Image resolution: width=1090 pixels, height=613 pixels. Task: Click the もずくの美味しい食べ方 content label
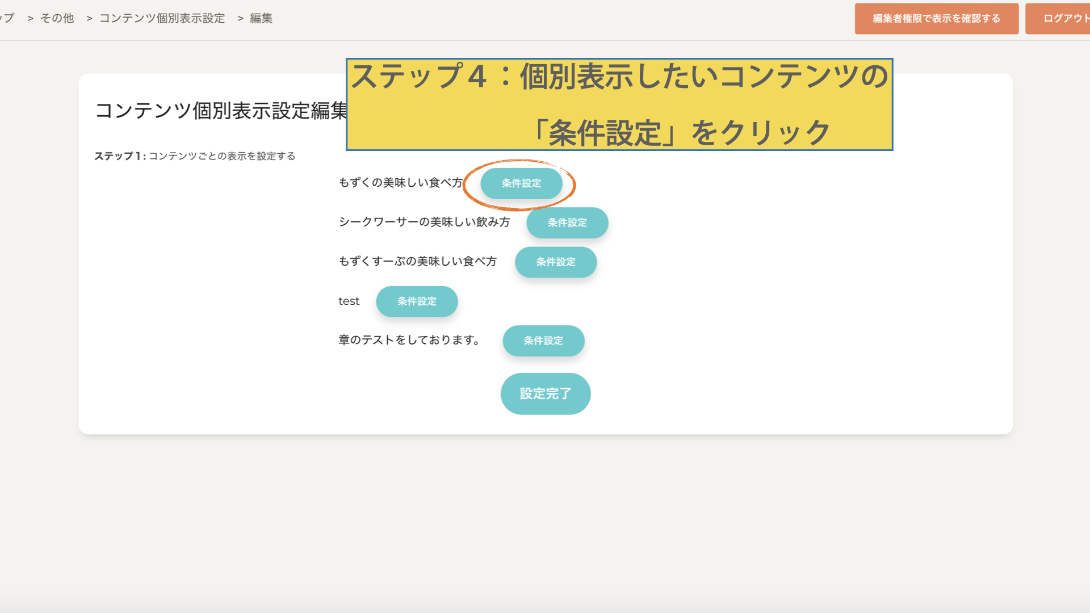[400, 183]
